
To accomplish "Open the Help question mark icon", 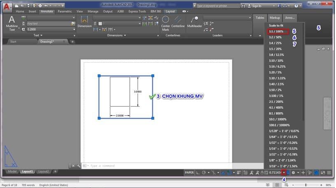I will pos(296,6).
